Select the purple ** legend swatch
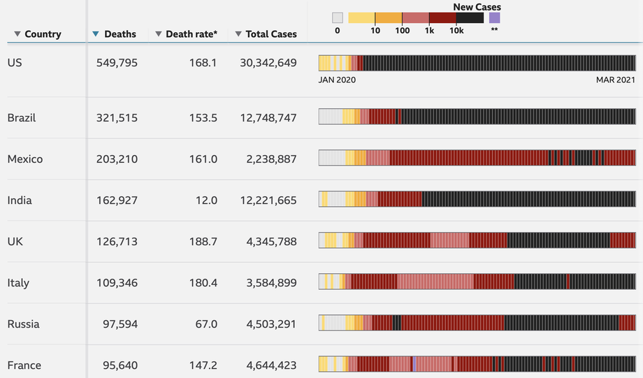 pos(495,17)
